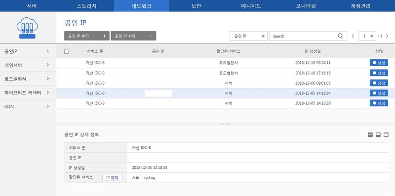Click the 공인 IP 추가 button
Screen dimensions: 395x196
(87, 36)
